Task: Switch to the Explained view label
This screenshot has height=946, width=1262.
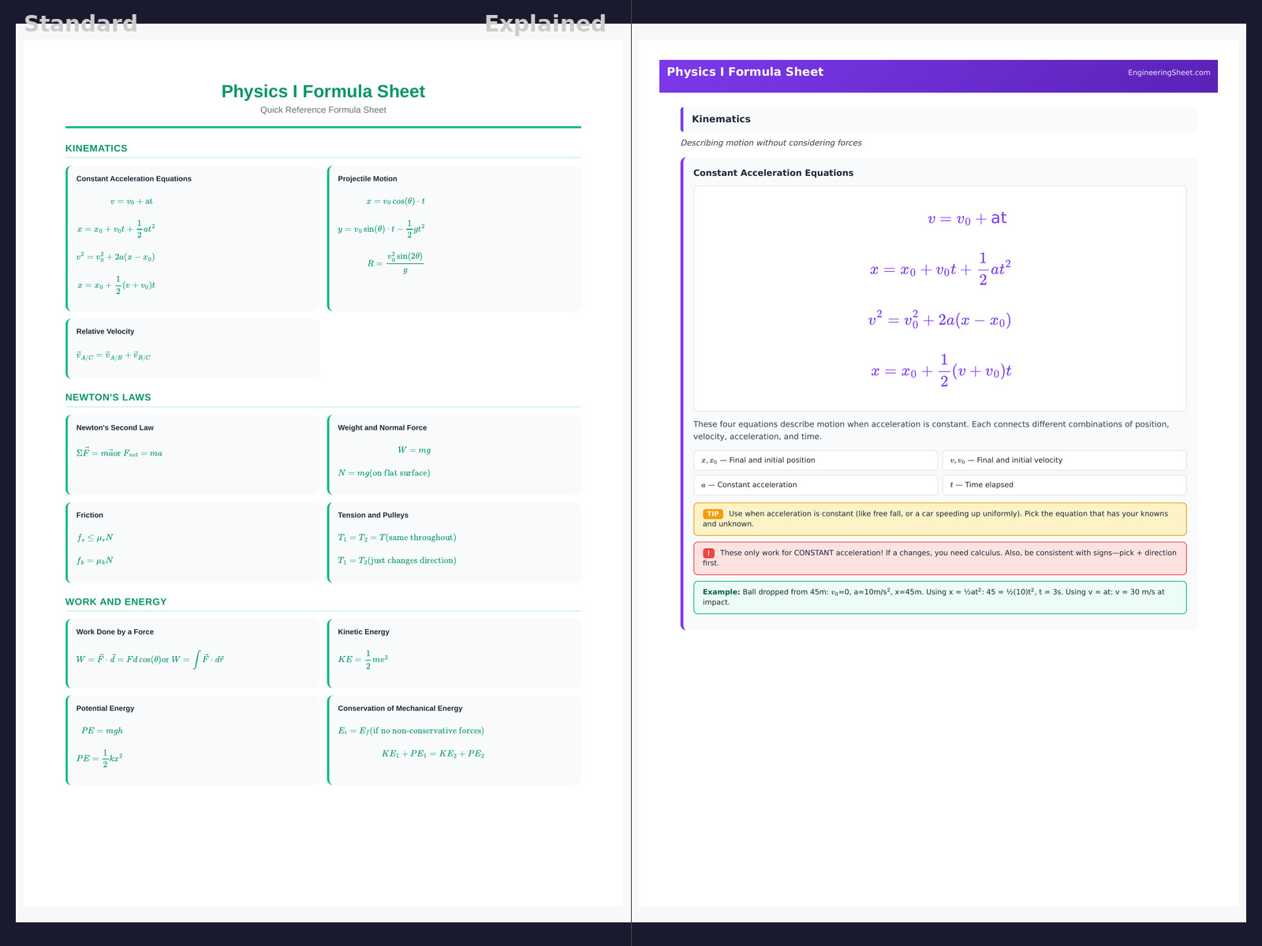Action: 545,24
